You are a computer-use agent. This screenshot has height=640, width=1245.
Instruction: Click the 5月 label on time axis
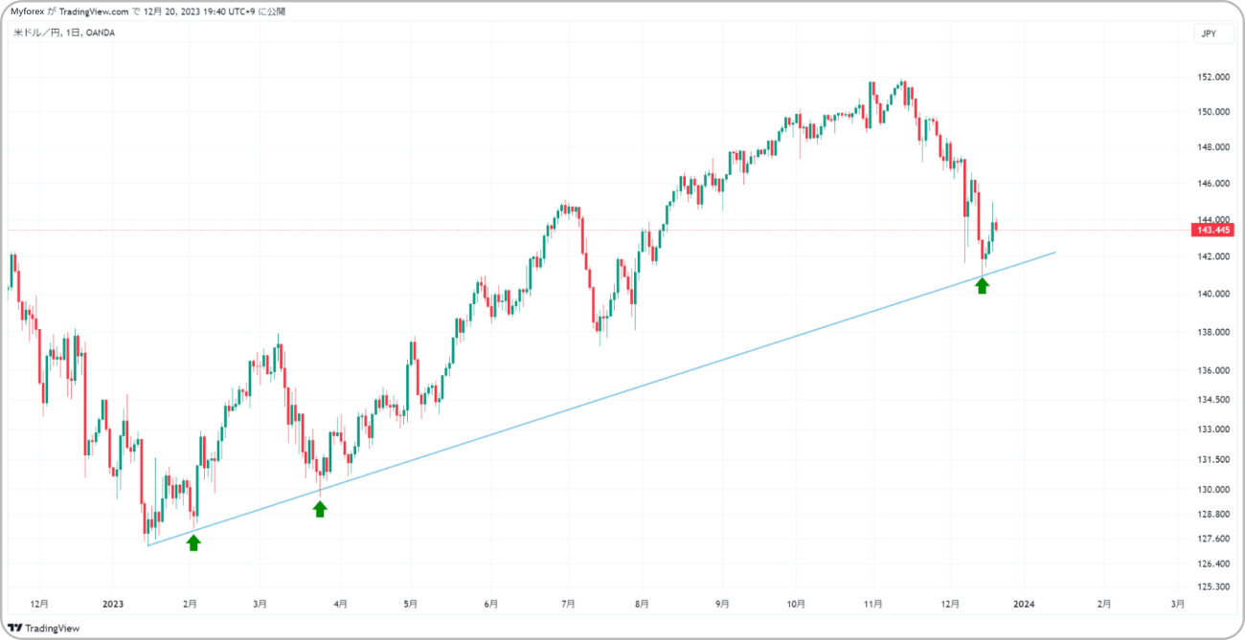(x=409, y=604)
